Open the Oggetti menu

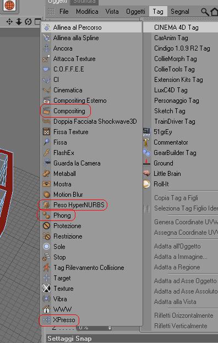135,12
